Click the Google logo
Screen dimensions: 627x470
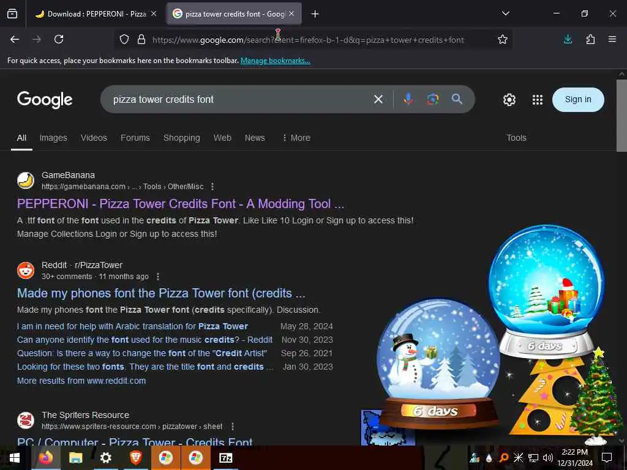(x=45, y=100)
